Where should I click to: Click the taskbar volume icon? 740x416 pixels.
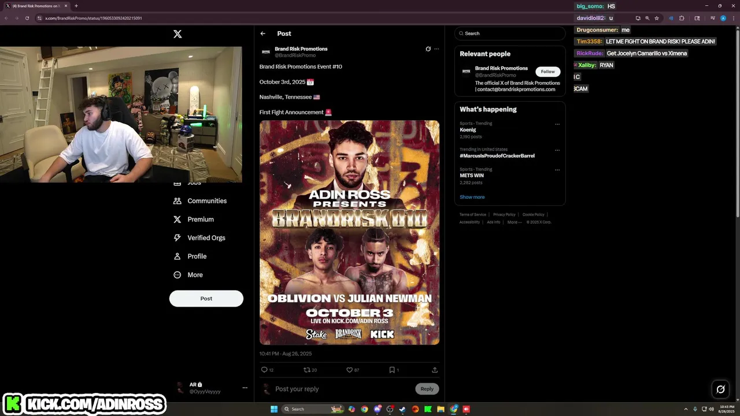tap(711, 409)
